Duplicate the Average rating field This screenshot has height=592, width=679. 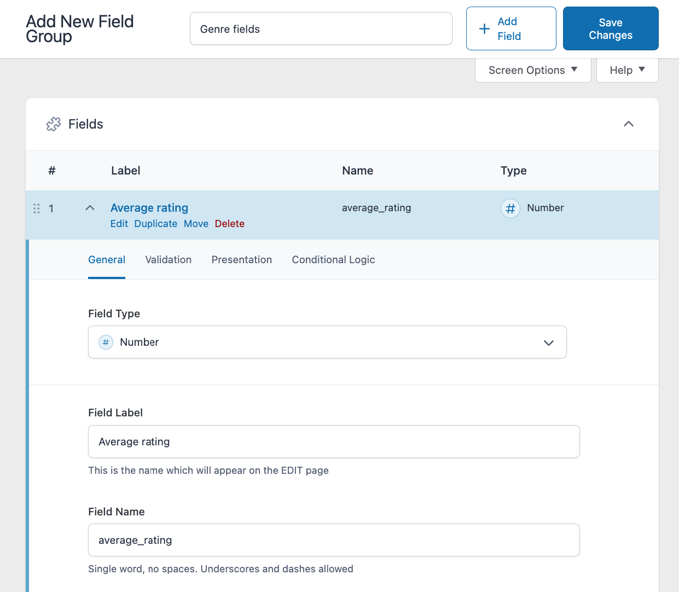[x=155, y=223]
